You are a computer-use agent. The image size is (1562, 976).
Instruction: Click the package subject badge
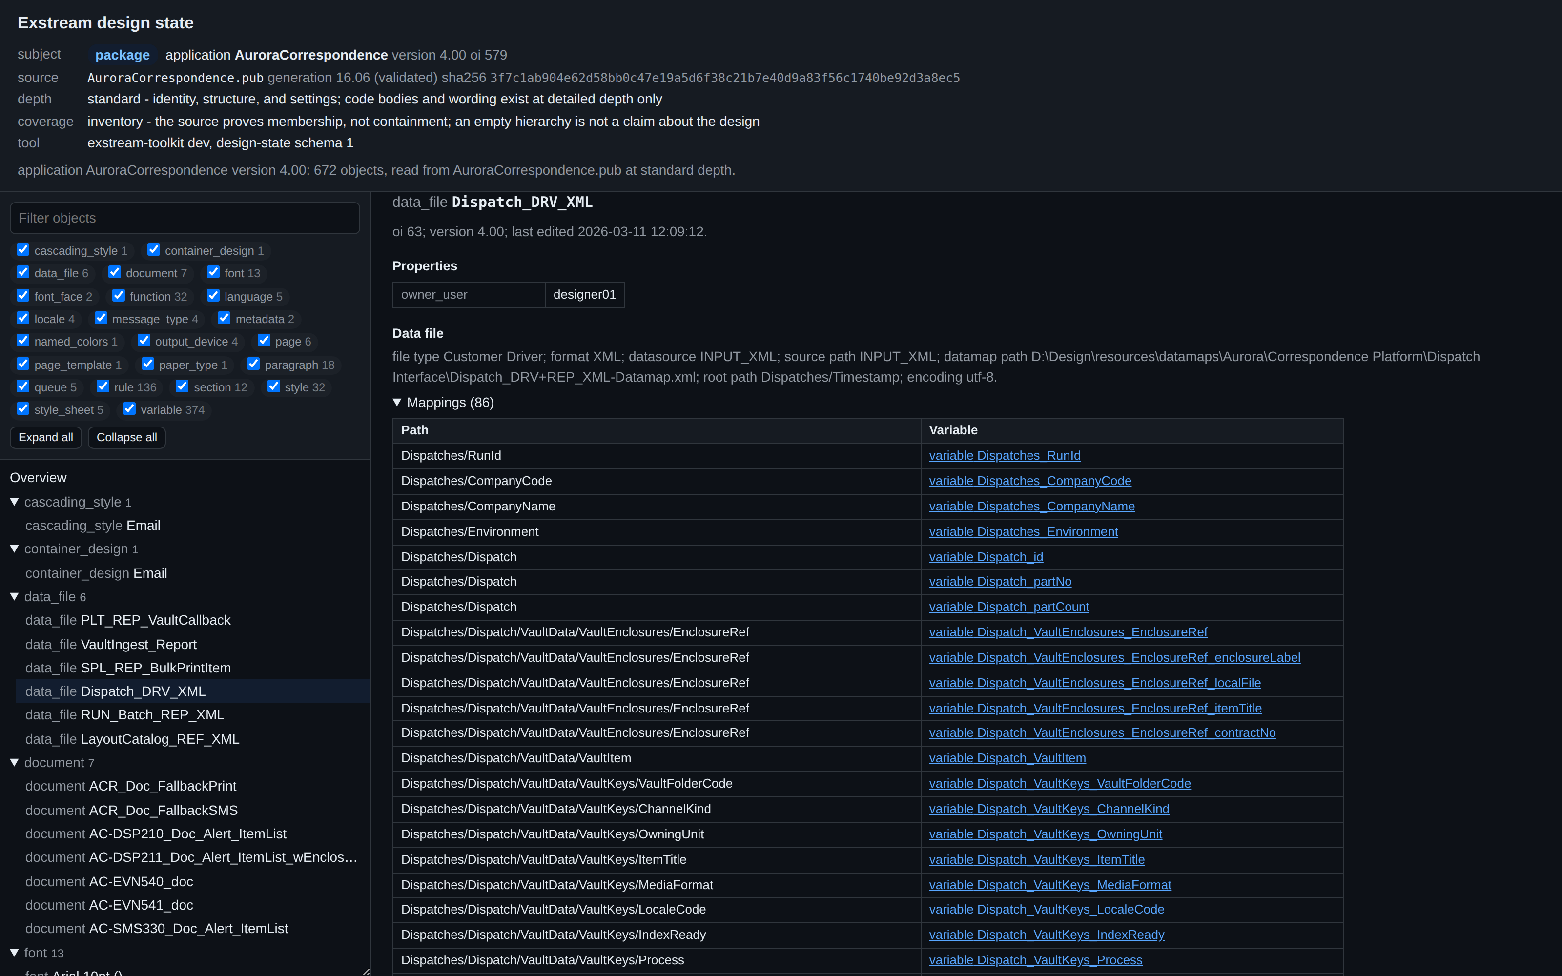(x=122, y=56)
